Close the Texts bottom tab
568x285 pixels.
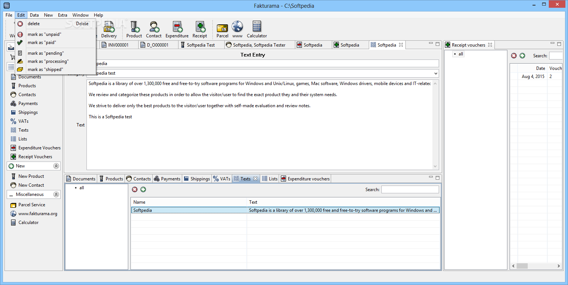coord(255,179)
